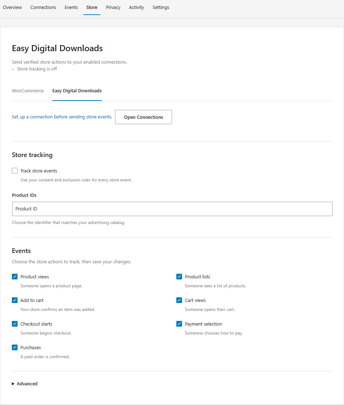Click the 'Product IDs' field label
The image size is (344, 405).
coord(24,195)
